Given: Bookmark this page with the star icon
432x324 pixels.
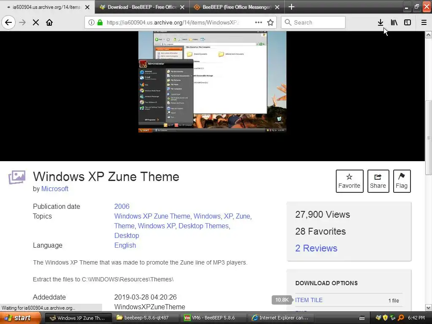Looking at the screenshot, I should 270,22.
